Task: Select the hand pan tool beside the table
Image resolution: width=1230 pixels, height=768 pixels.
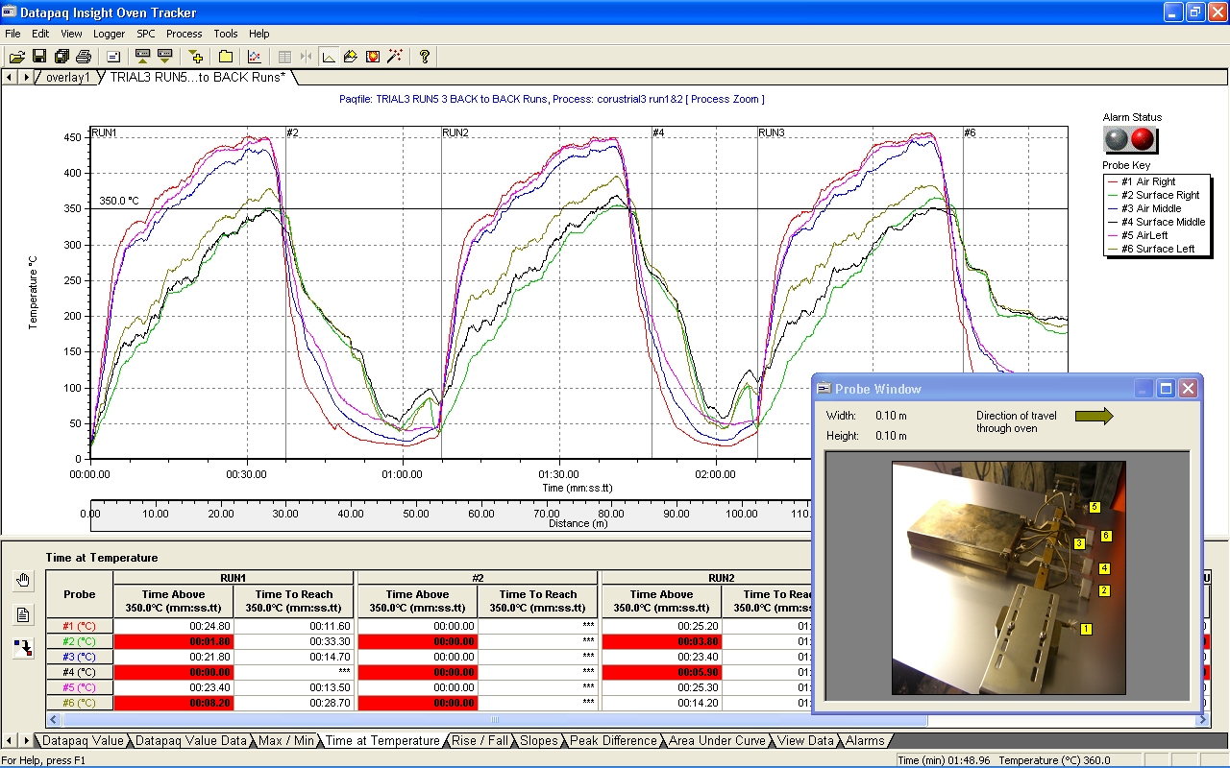Action: [x=24, y=580]
